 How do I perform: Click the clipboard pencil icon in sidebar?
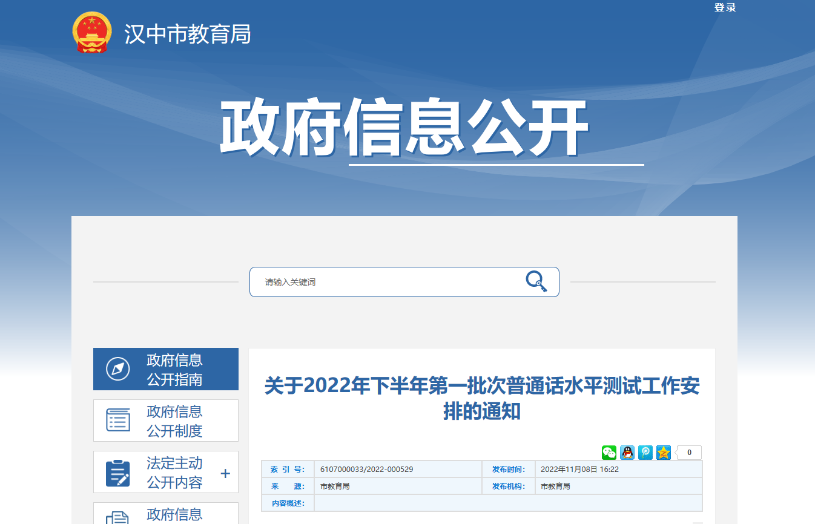(x=118, y=473)
